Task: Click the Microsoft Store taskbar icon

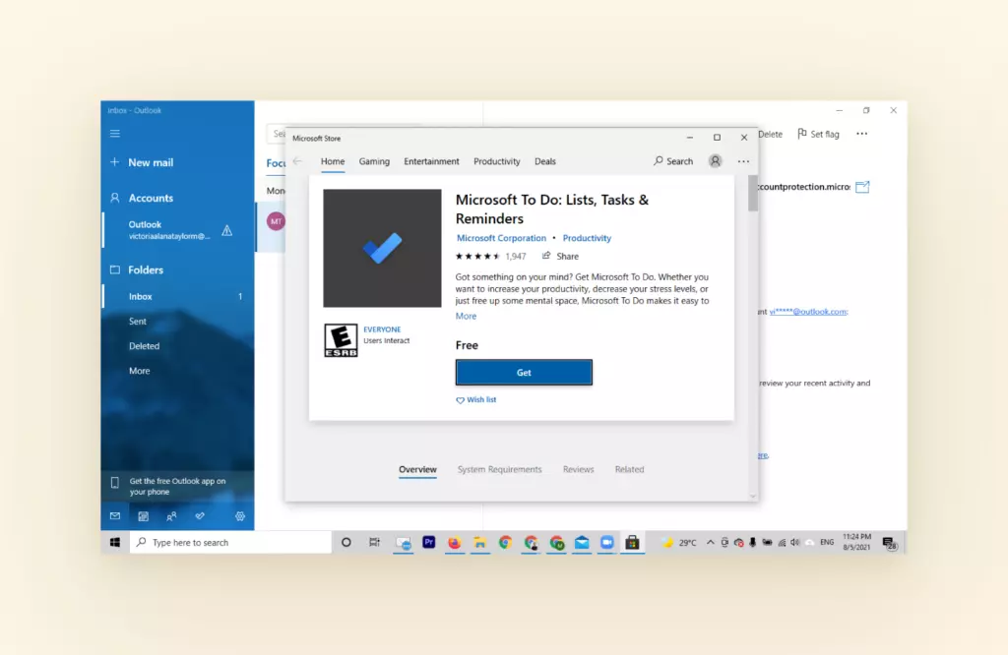Action: tap(632, 542)
